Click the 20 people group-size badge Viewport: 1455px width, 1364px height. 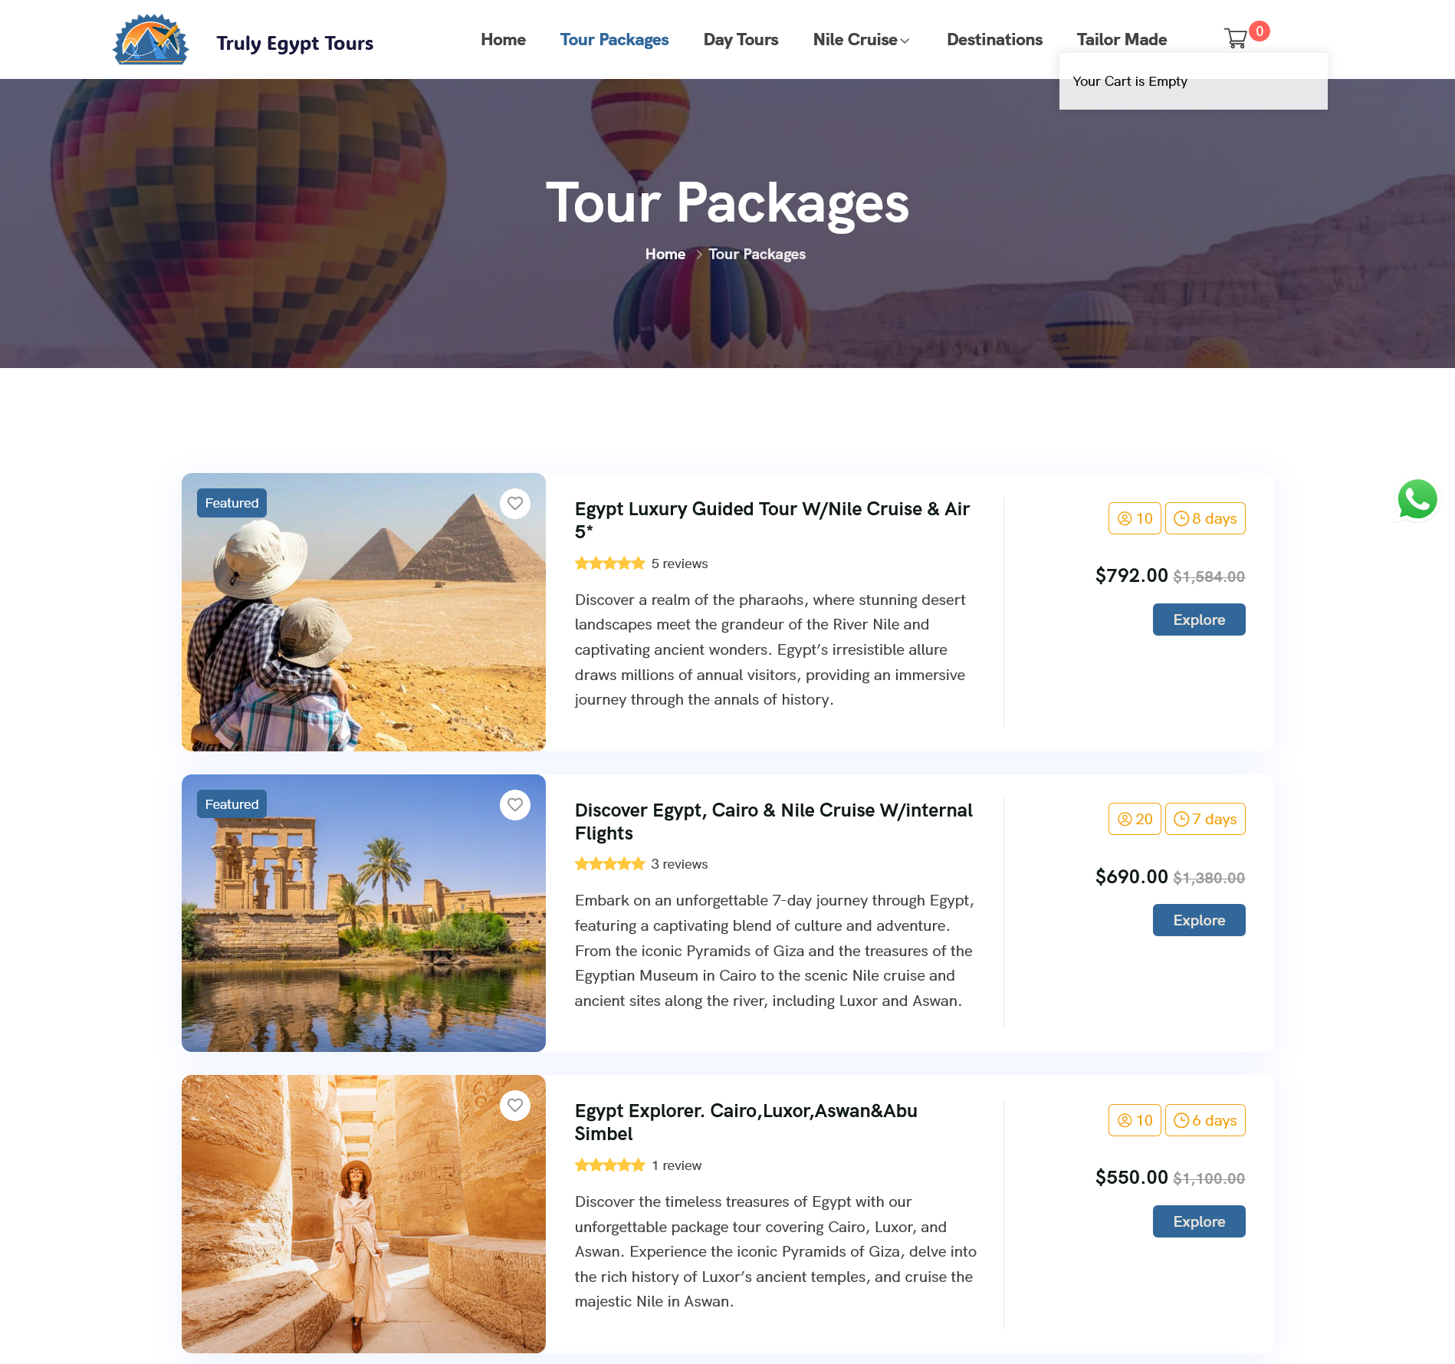click(x=1135, y=819)
